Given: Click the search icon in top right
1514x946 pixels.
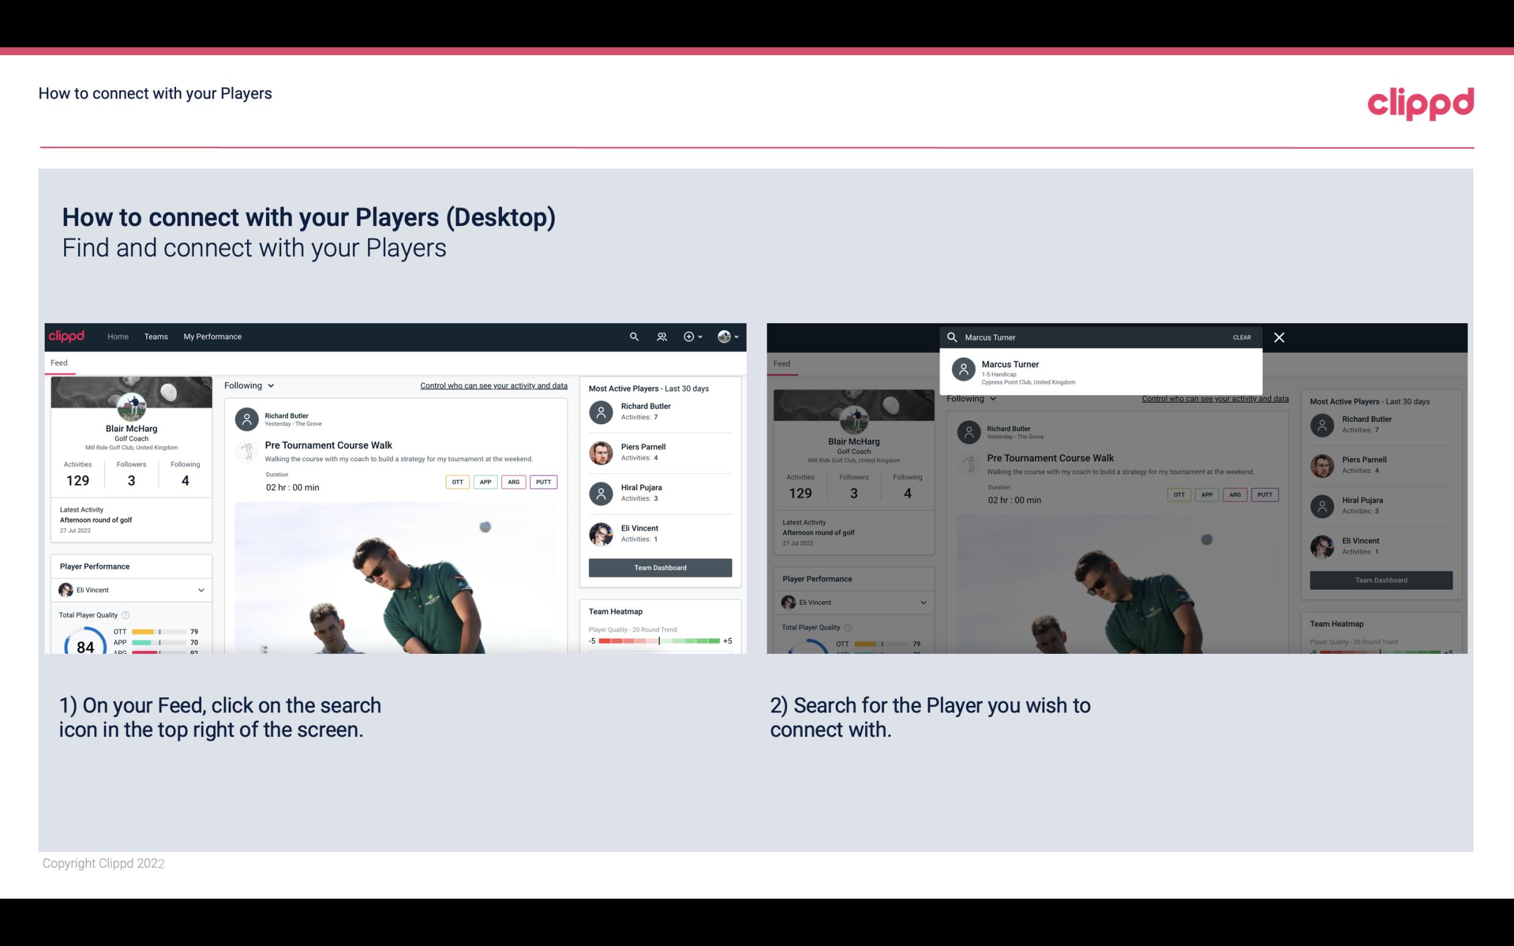Looking at the screenshot, I should tap(632, 335).
